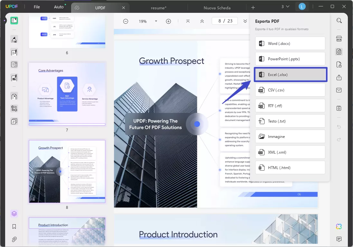Open the File menu

click(x=37, y=7)
